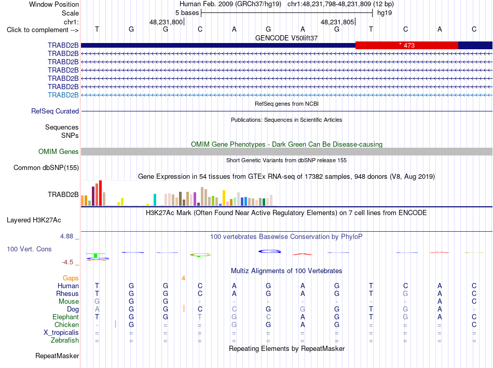
Task: Click the chr1:48,231,798-48,231,809 (12 bp) position text
Action: 340,4
